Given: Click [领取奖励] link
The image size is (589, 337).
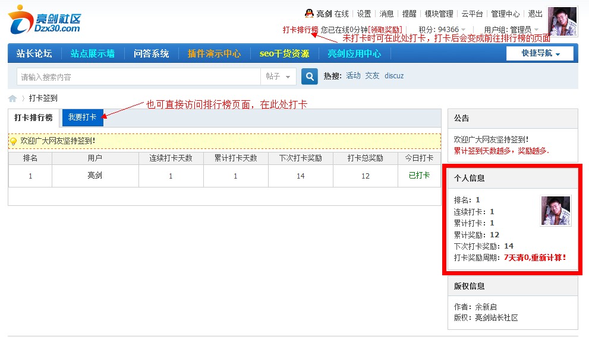Looking at the screenshot, I should 385,30.
